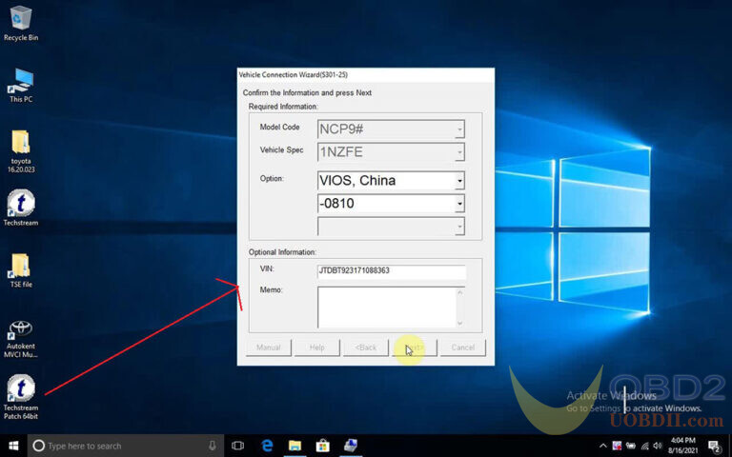Proceed with the Next> button
This screenshot has height=457, width=732.
click(414, 348)
